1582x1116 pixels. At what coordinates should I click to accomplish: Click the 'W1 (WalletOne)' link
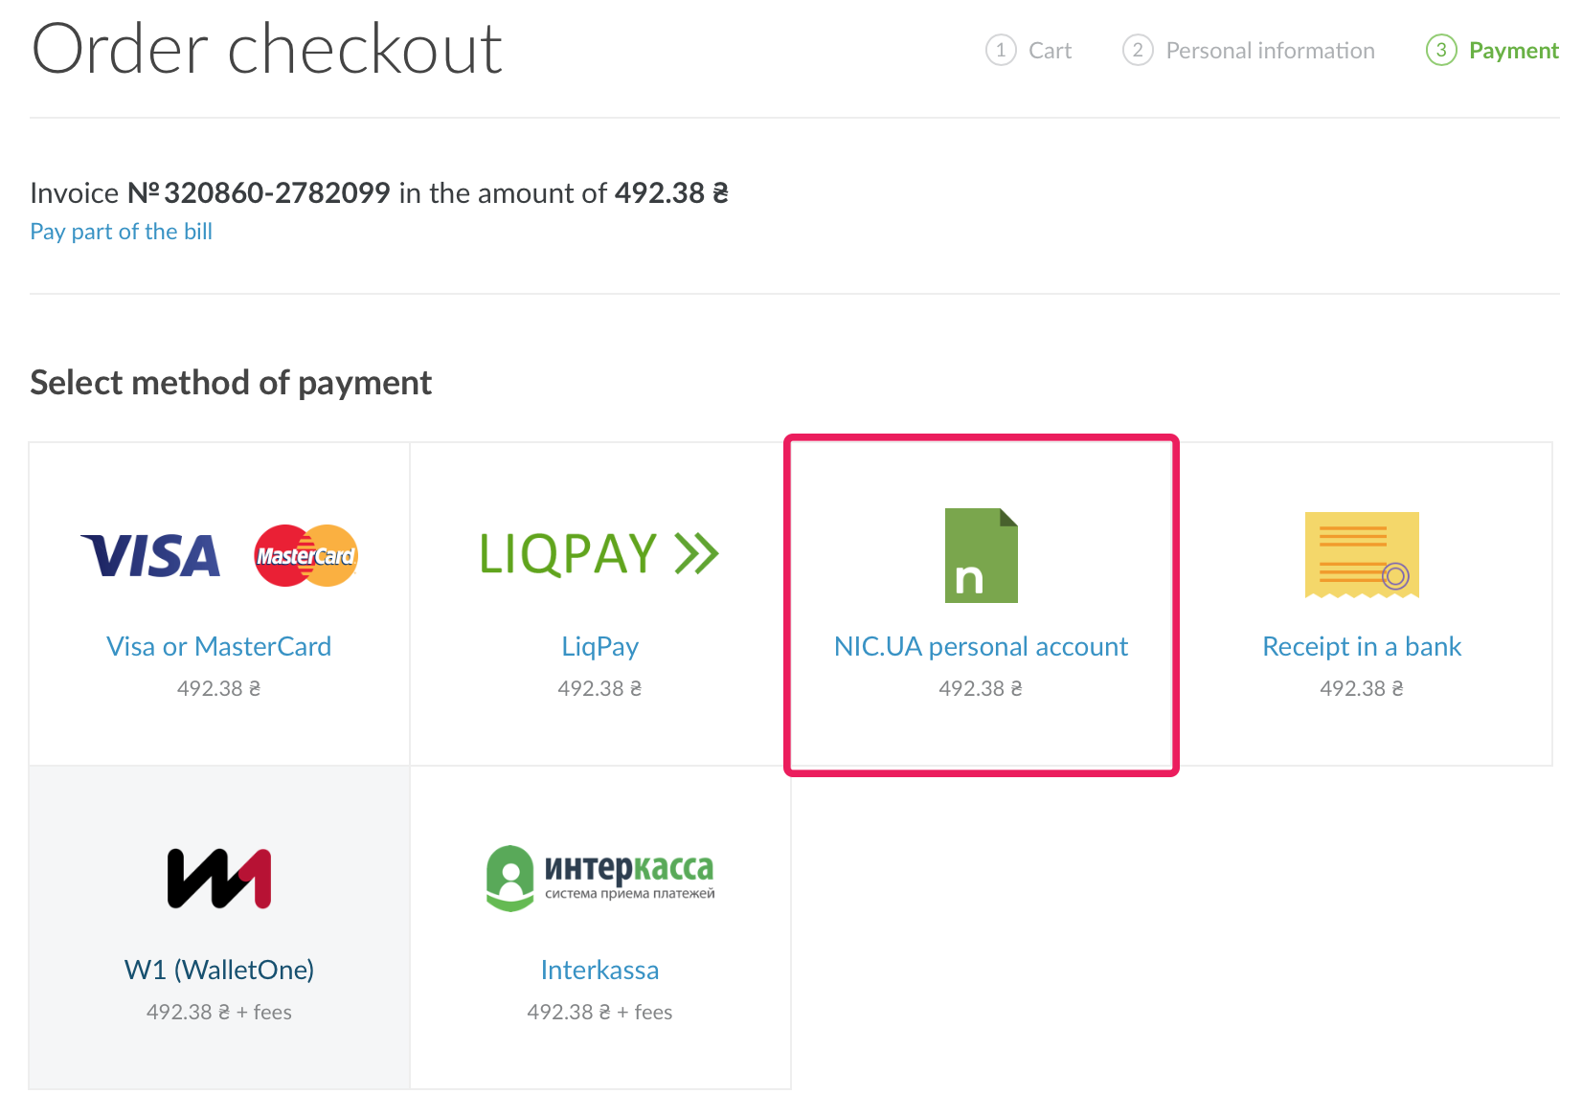(x=219, y=970)
